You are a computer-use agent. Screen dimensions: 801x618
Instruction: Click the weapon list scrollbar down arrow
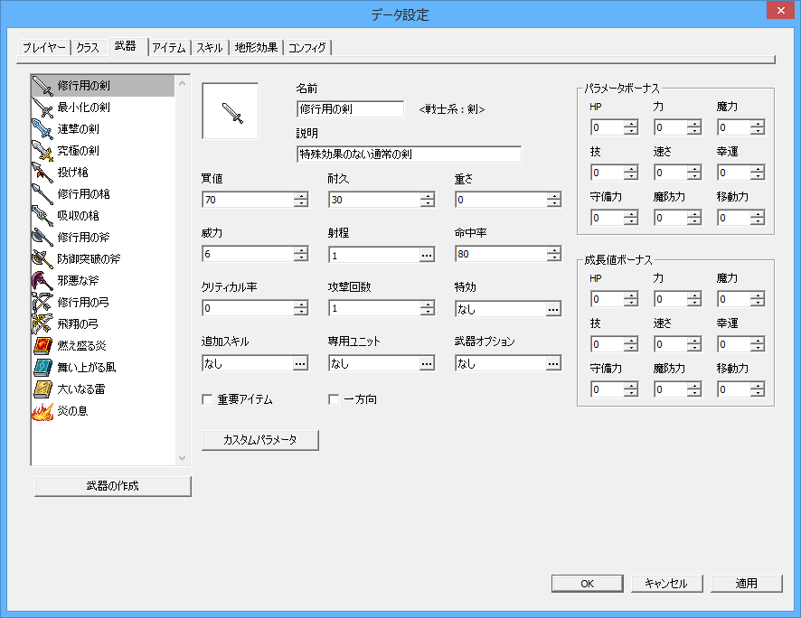[x=183, y=458]
